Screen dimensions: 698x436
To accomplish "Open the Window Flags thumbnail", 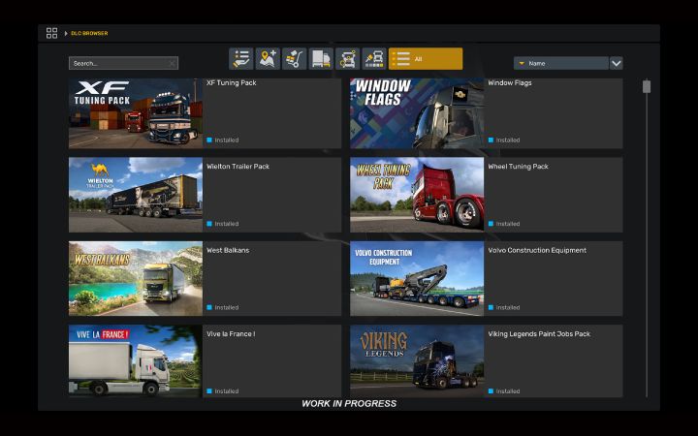I will [417, 113].
